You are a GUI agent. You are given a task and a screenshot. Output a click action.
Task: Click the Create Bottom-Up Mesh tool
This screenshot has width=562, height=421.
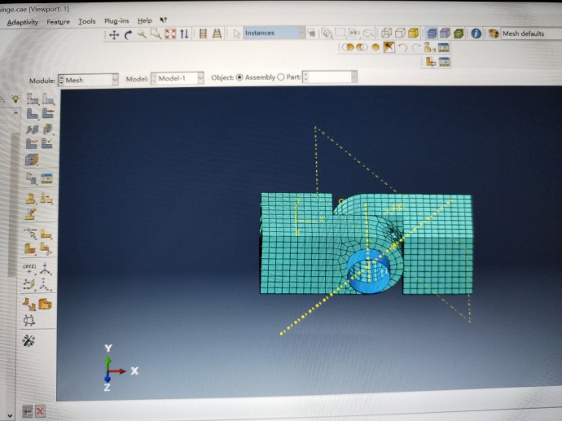tap(32, 160)
